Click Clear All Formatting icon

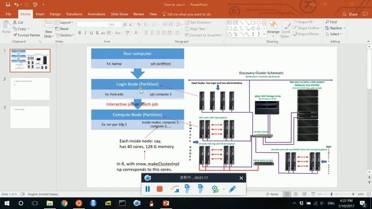139,24
